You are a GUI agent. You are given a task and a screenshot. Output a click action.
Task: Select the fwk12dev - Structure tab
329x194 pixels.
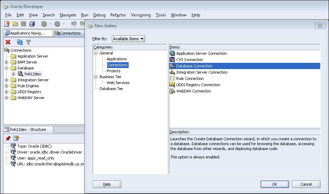pos(28,129)
